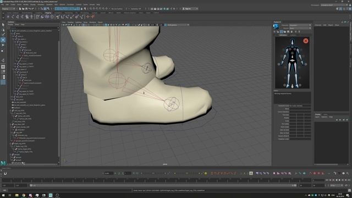Click Play backwards in playback controls

pyautogui.click(x=336, y=180)
